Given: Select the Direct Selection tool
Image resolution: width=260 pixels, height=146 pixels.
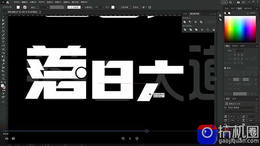Looking at the screenshot, I should (x=3, y=20).
